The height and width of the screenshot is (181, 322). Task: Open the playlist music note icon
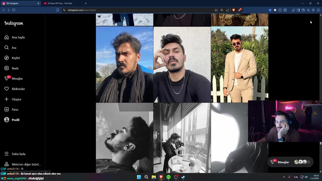293,10
